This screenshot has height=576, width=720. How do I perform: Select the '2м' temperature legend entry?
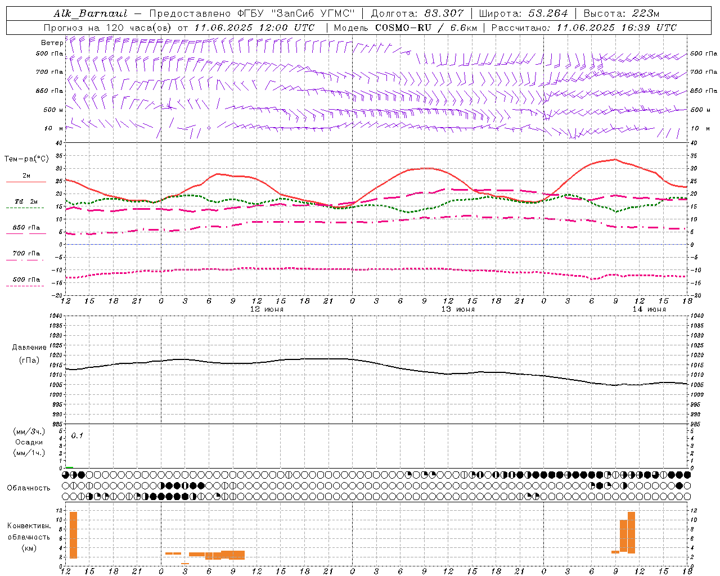(x=26, y=176)
